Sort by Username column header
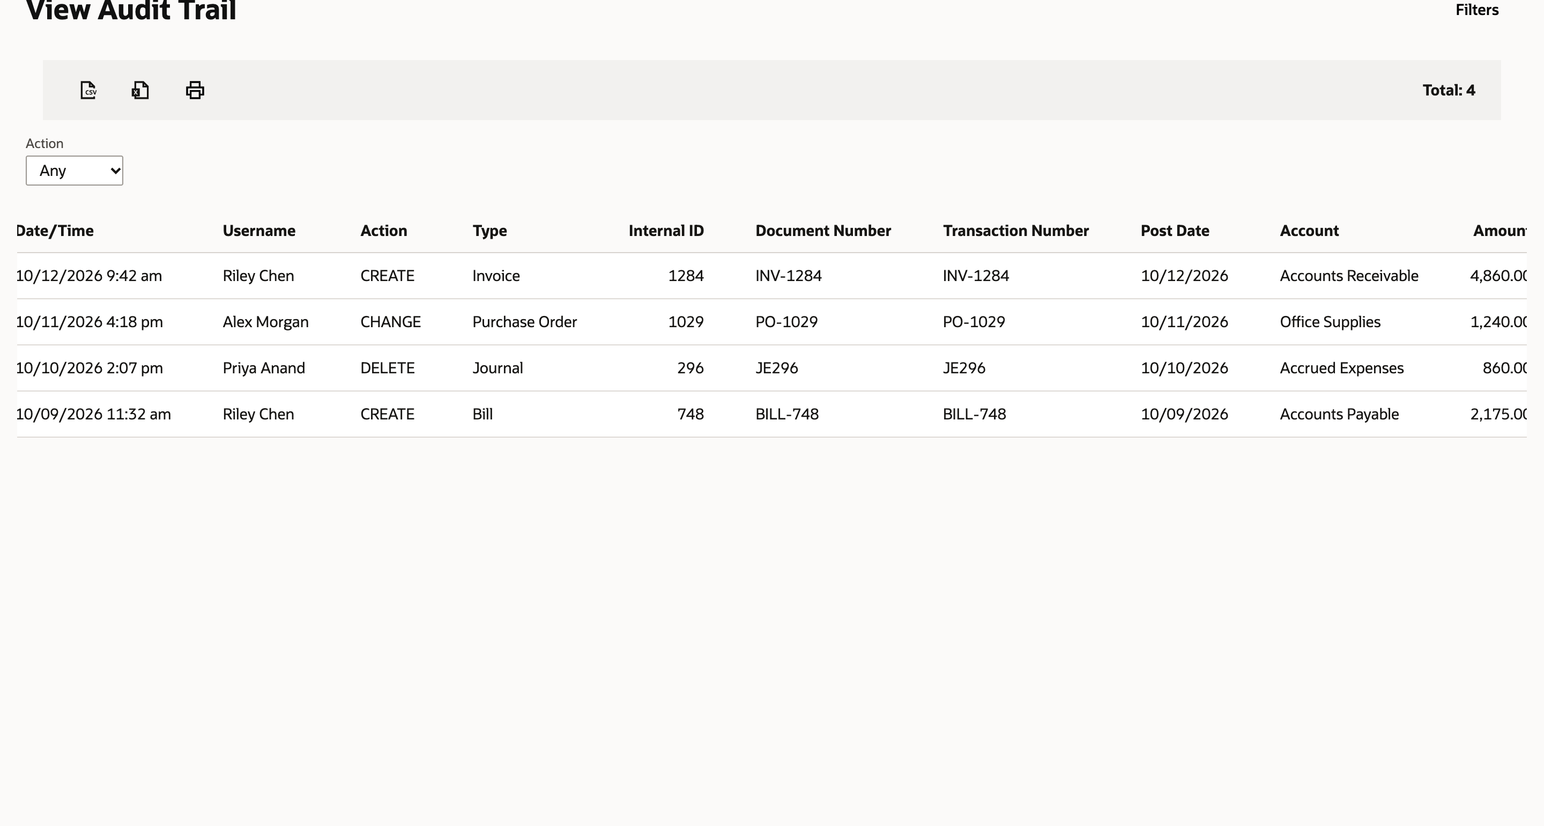Image resolution: width=1544 pixels, height=826 pixels. (x=259, y=231)
